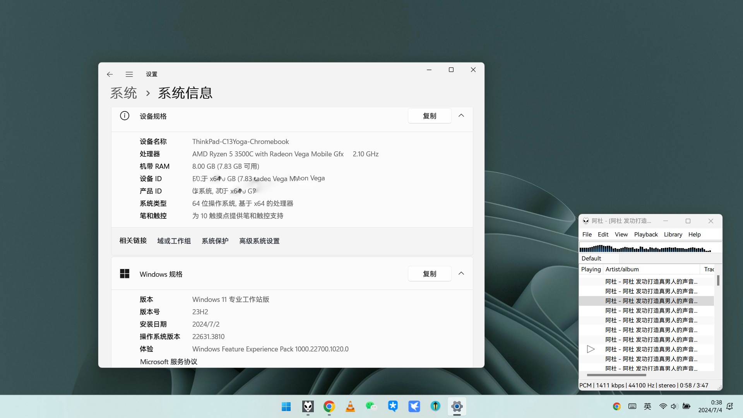Screen dimensions: 743x418
Task: Open the Settings gear taskbar icon
Action: click(x=457, y=406)
